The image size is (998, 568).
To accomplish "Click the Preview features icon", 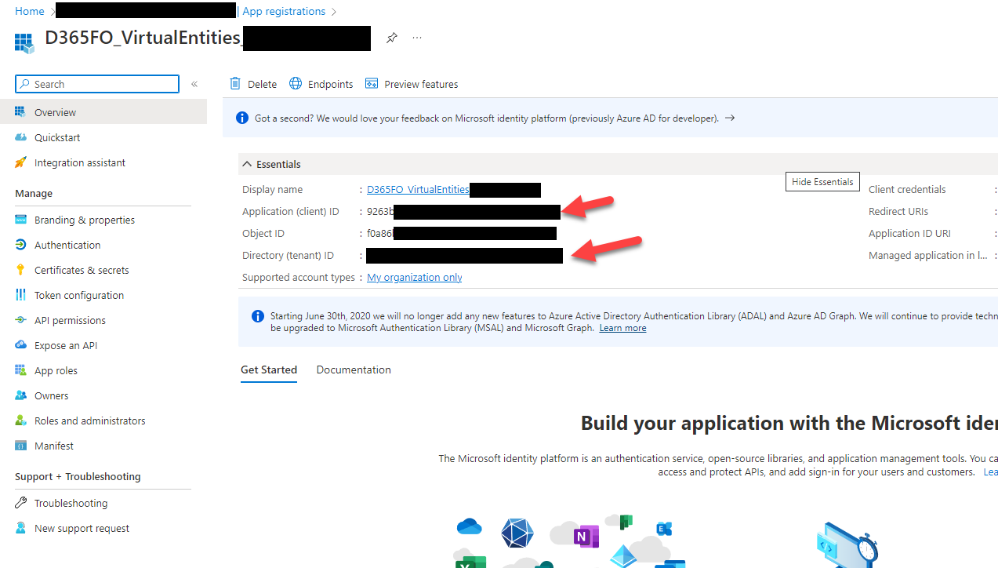I will click(x=372, y=84).
